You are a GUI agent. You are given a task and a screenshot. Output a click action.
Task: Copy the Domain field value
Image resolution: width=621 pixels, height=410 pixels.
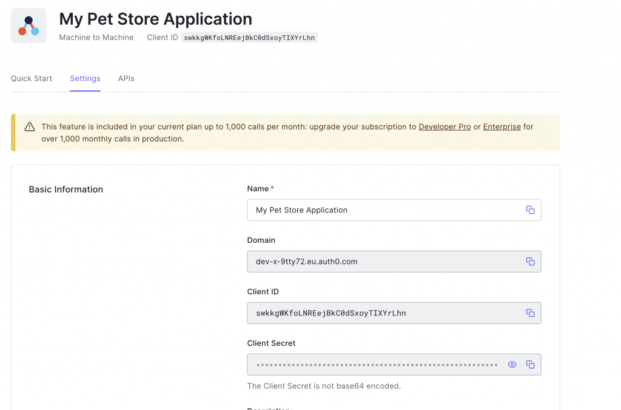click(x=530, y=262)
